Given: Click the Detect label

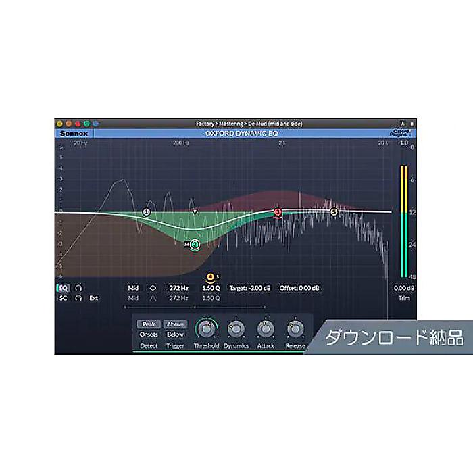Looking at the screenshot, I should tap(149, 346).
